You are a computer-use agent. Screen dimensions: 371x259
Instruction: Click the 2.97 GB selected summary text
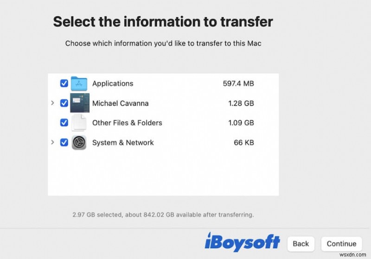(163, 215)
